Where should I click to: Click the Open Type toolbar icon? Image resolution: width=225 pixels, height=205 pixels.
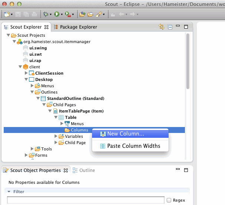(x=82, y=14)
